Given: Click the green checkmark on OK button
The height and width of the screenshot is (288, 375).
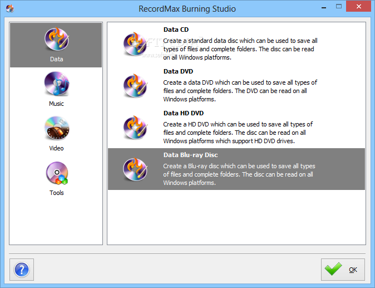Looking at the screenshot, I should point(333,269).
